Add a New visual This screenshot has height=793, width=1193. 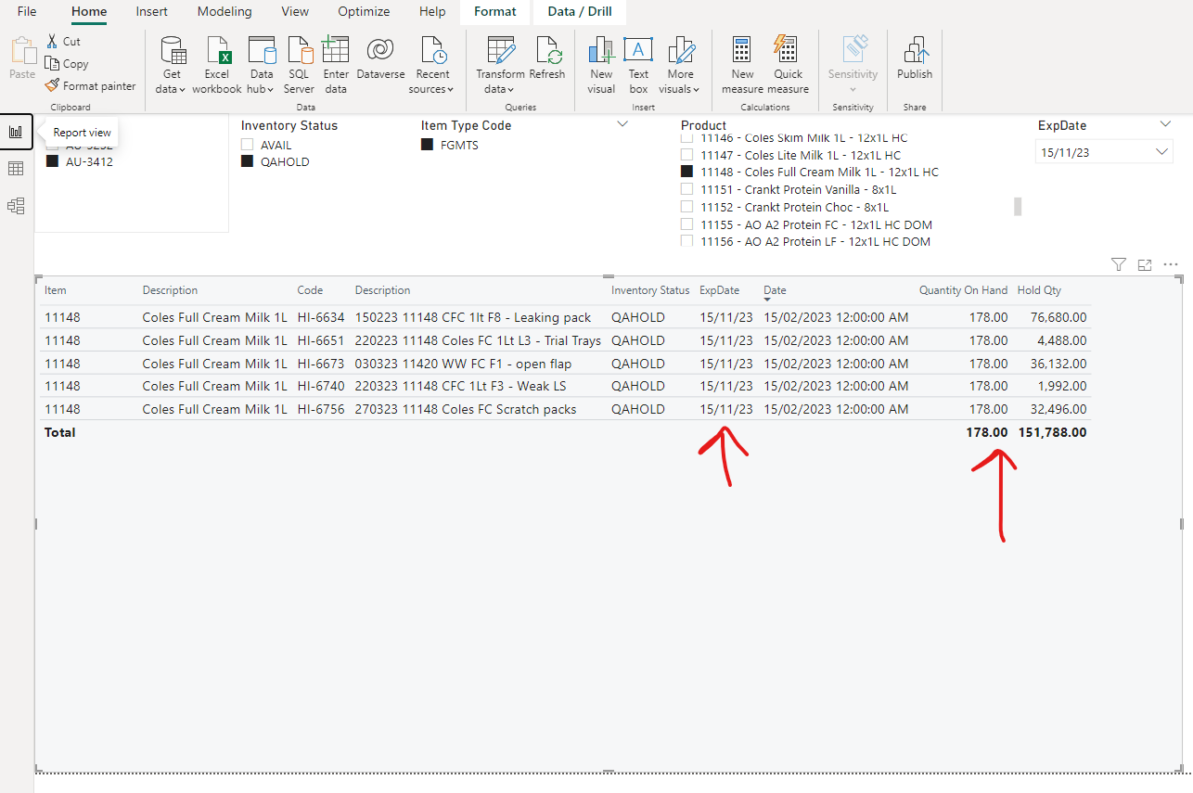click(x=601, y=65)
